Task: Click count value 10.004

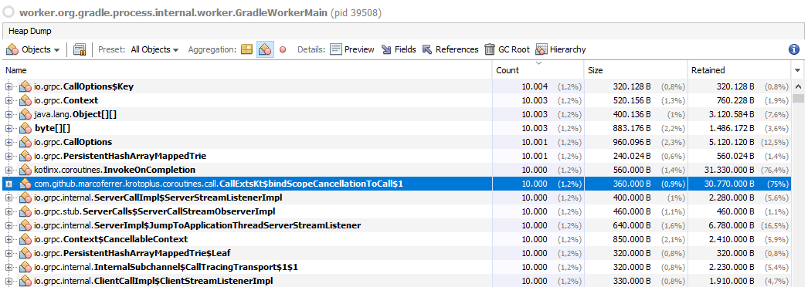Action: 535,86
